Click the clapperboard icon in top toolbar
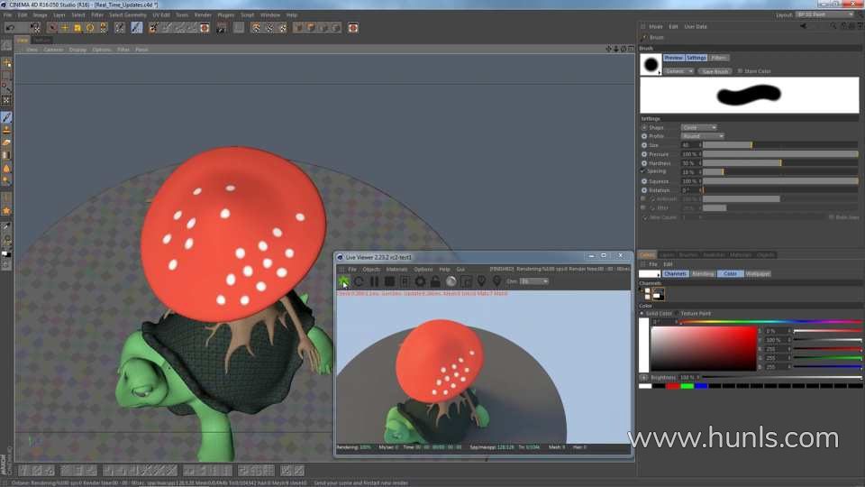Image resolution: width=865 pixels, height=487 pixels. coord(221,28)
